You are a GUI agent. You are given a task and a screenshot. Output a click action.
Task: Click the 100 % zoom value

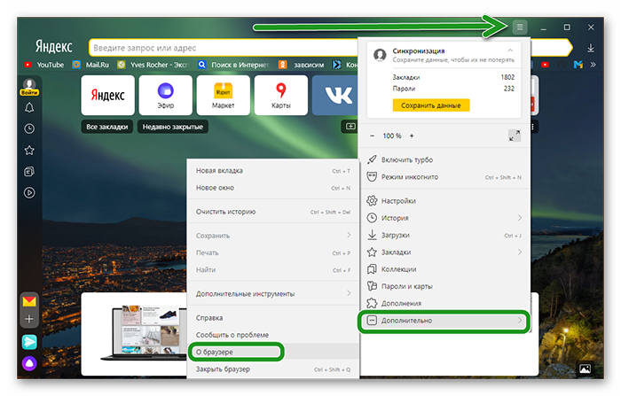click(392, 136)
